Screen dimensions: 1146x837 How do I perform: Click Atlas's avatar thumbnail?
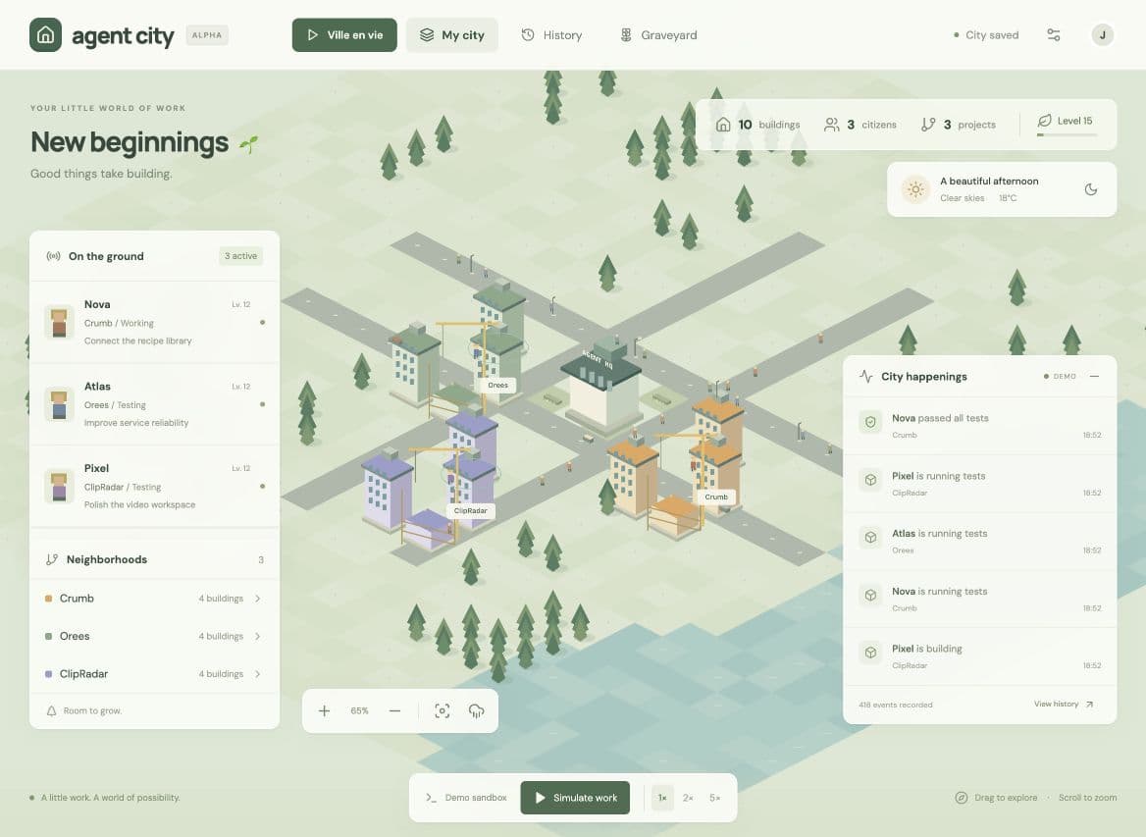click(x=59, y=404)
